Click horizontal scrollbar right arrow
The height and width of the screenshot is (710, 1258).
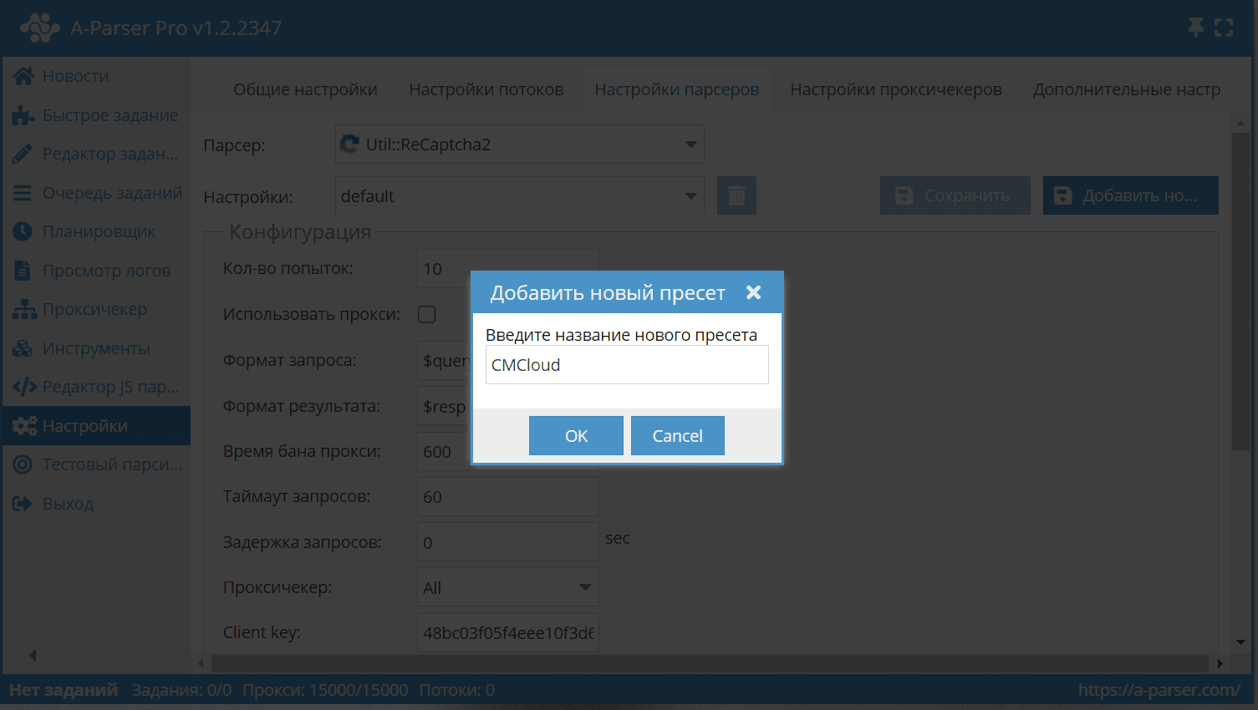coord(1220,663)
